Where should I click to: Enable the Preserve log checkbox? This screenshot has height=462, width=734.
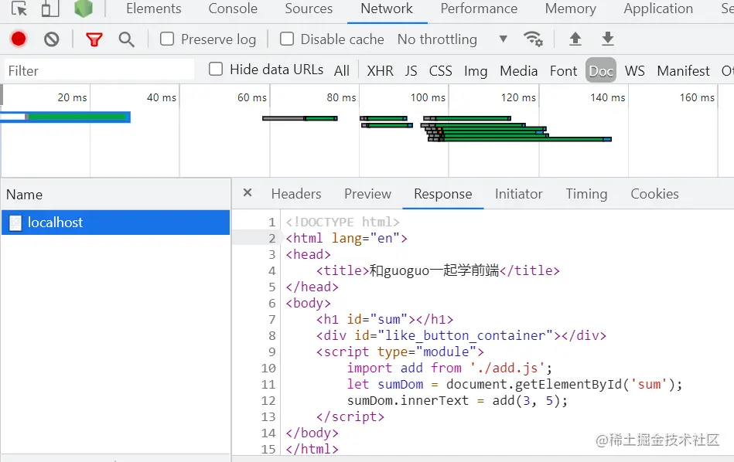[167, 39]
